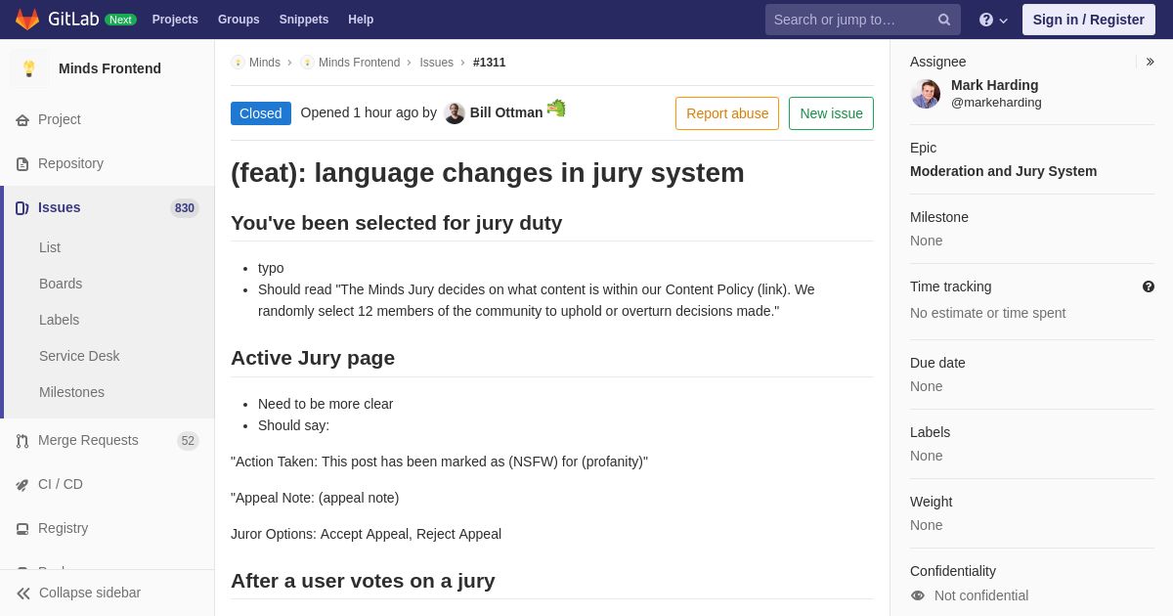Select Issues in the left sidebar
This screenshot has width=1173, height=616.
click(60, 207)
